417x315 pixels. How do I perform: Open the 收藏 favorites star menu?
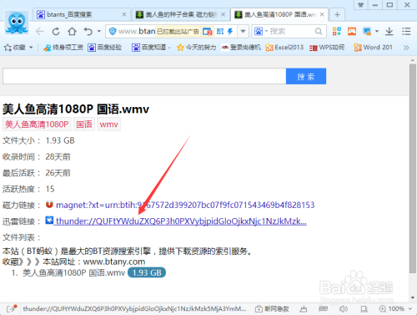coord(18,48)
